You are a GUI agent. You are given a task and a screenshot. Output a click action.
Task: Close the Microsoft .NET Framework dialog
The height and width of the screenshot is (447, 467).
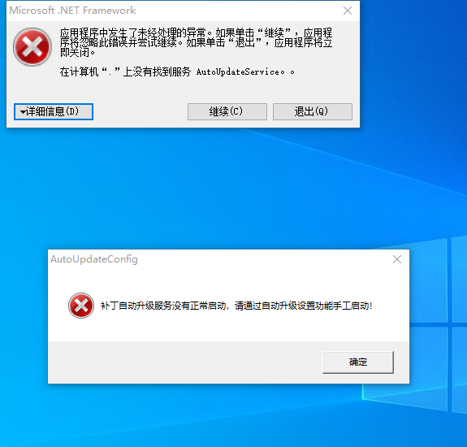[x=348, y=11]
